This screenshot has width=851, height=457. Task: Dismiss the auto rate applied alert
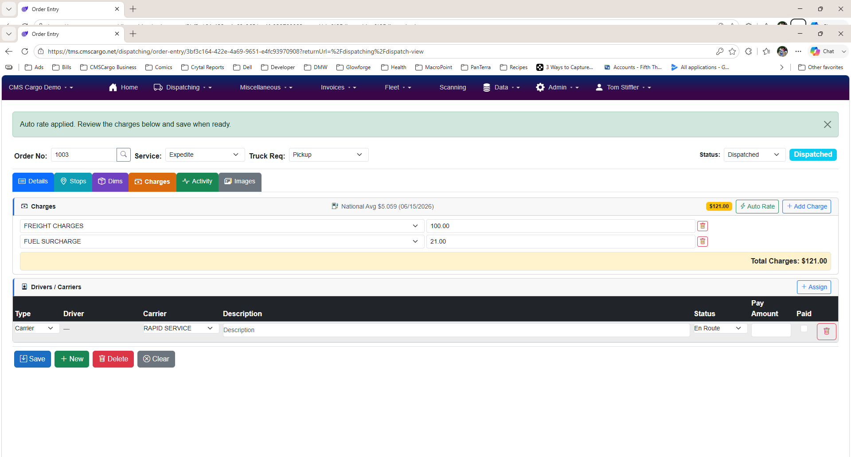[x=827, y=124]
